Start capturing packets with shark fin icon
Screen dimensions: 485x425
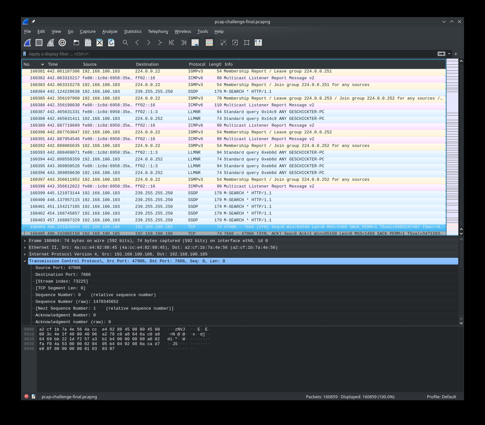[27, 43]
